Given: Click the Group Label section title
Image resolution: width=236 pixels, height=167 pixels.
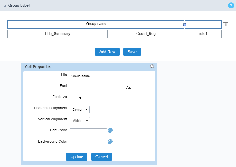Looking at the screenshot, I should tap(19, 5).
